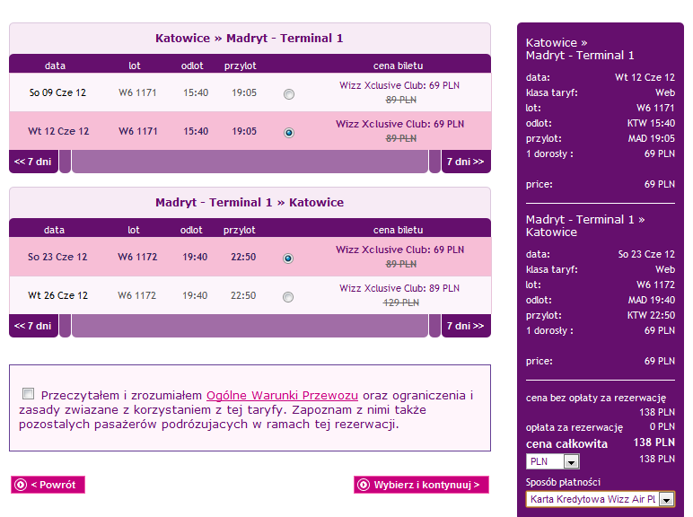The image size is (693, 517).
Task: Open the PLN currency dropdown
Action: click(552, 461)
